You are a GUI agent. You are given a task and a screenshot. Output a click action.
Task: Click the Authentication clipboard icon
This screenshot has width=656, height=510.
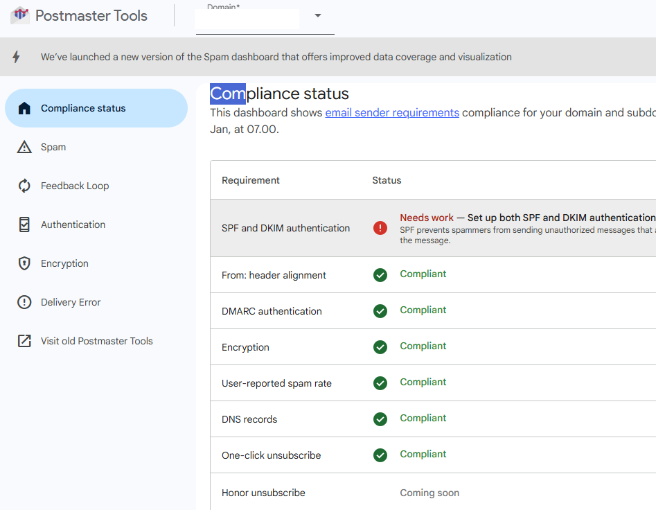[x=24, y=225]
